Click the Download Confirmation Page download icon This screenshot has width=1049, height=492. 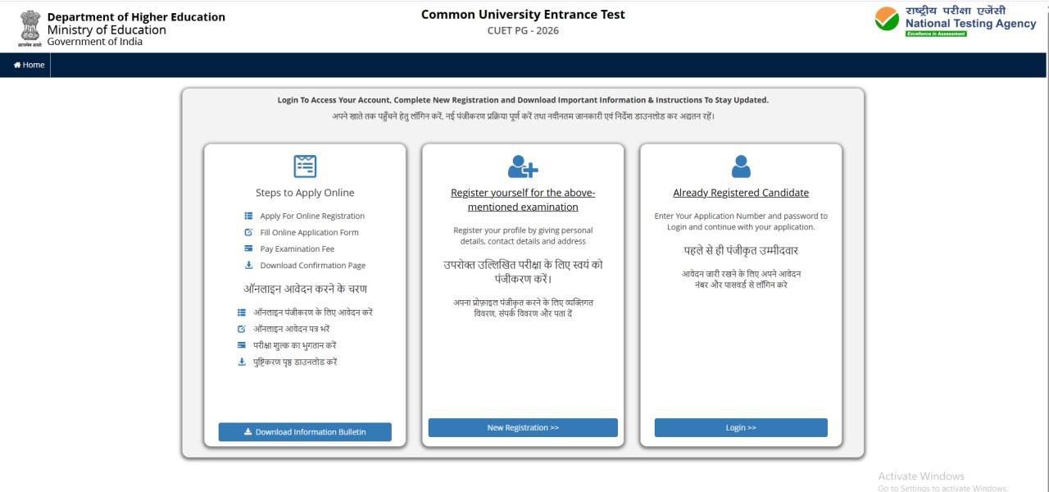click(248, 265)
